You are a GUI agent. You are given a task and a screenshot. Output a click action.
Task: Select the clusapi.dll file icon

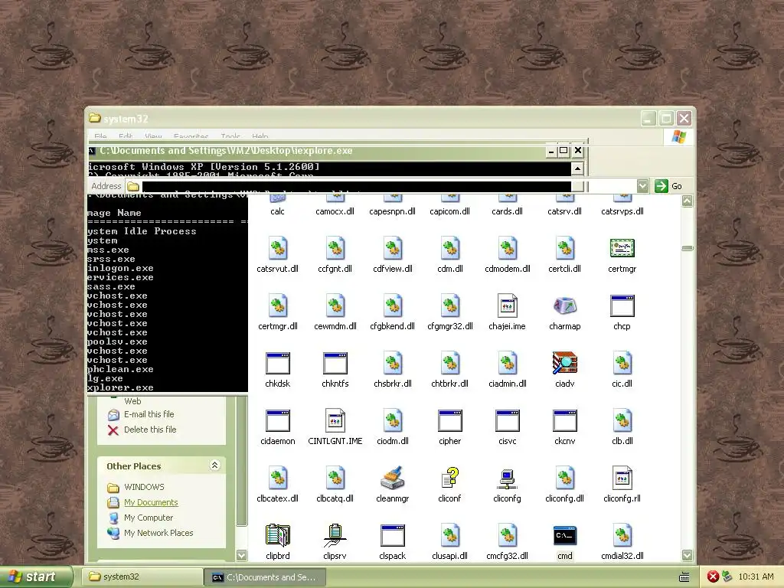click(x=449, y=536)
